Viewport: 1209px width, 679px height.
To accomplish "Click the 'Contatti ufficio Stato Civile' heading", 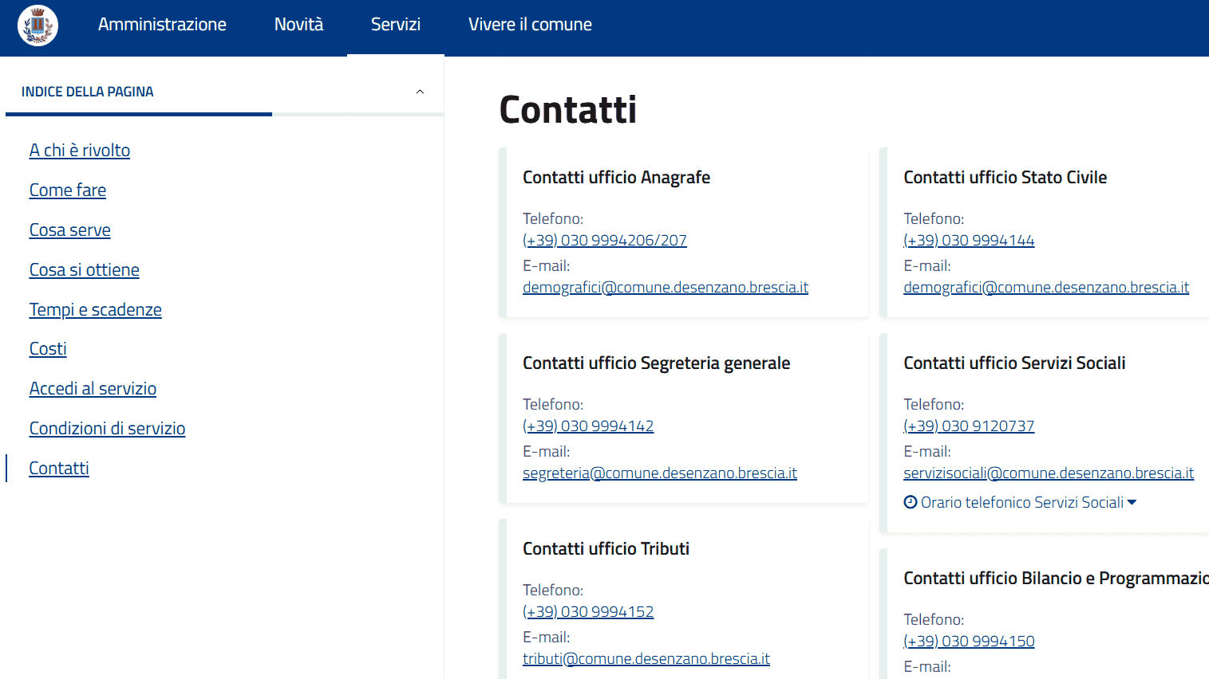I will click(x=1006, y=178).
